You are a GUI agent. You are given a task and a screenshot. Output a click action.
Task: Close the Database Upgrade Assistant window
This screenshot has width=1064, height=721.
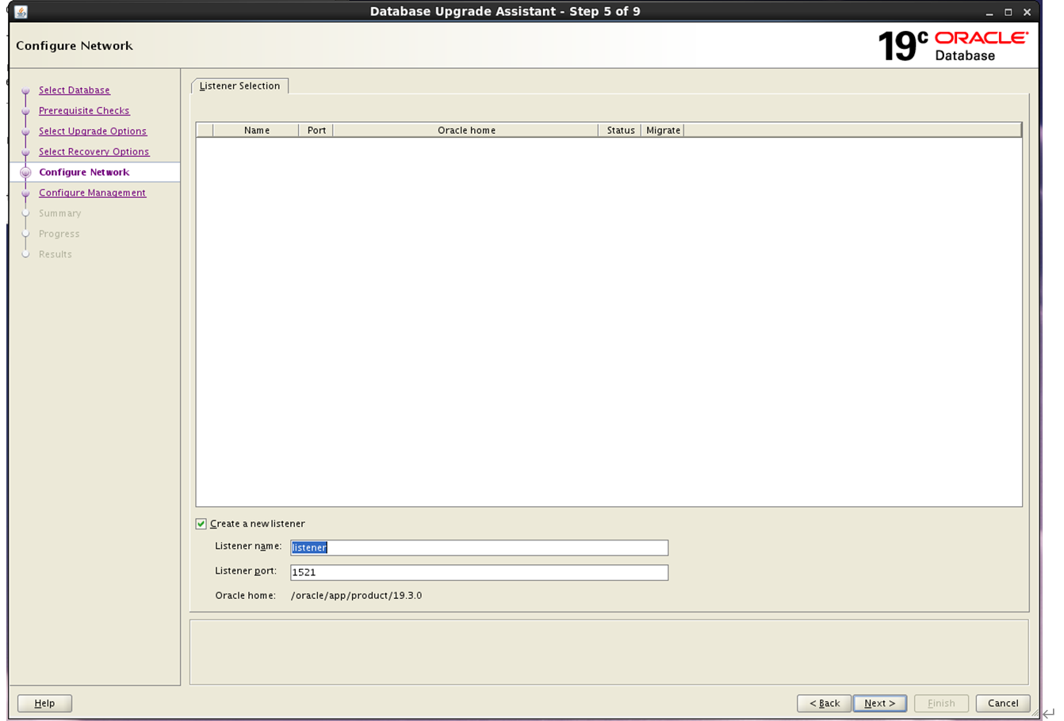coord(1027,13)
